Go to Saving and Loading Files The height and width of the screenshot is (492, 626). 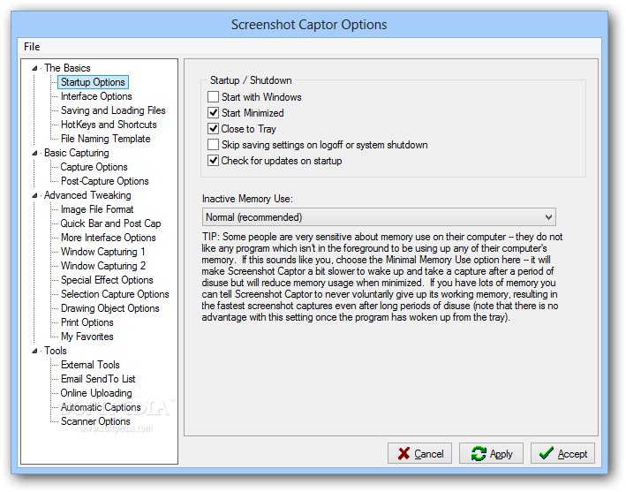pyautogui.click(x=113, y=110)
